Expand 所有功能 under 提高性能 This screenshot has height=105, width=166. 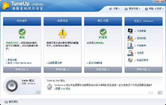point(63,70)
